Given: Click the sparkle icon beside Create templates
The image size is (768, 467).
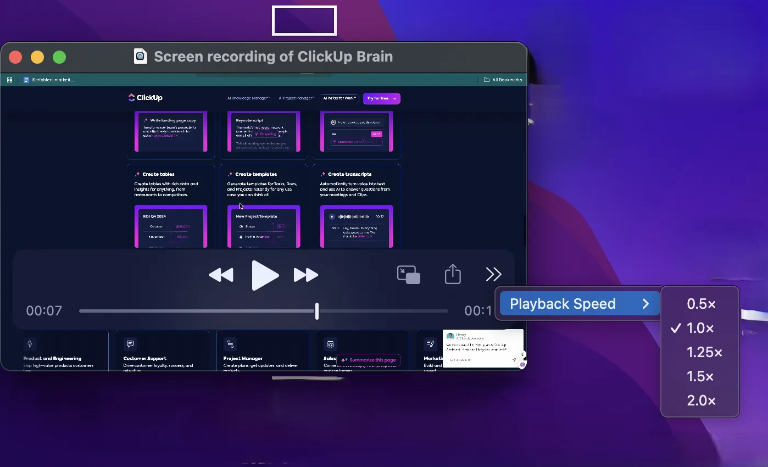Looking at the screenshot, I should point(230,174).
